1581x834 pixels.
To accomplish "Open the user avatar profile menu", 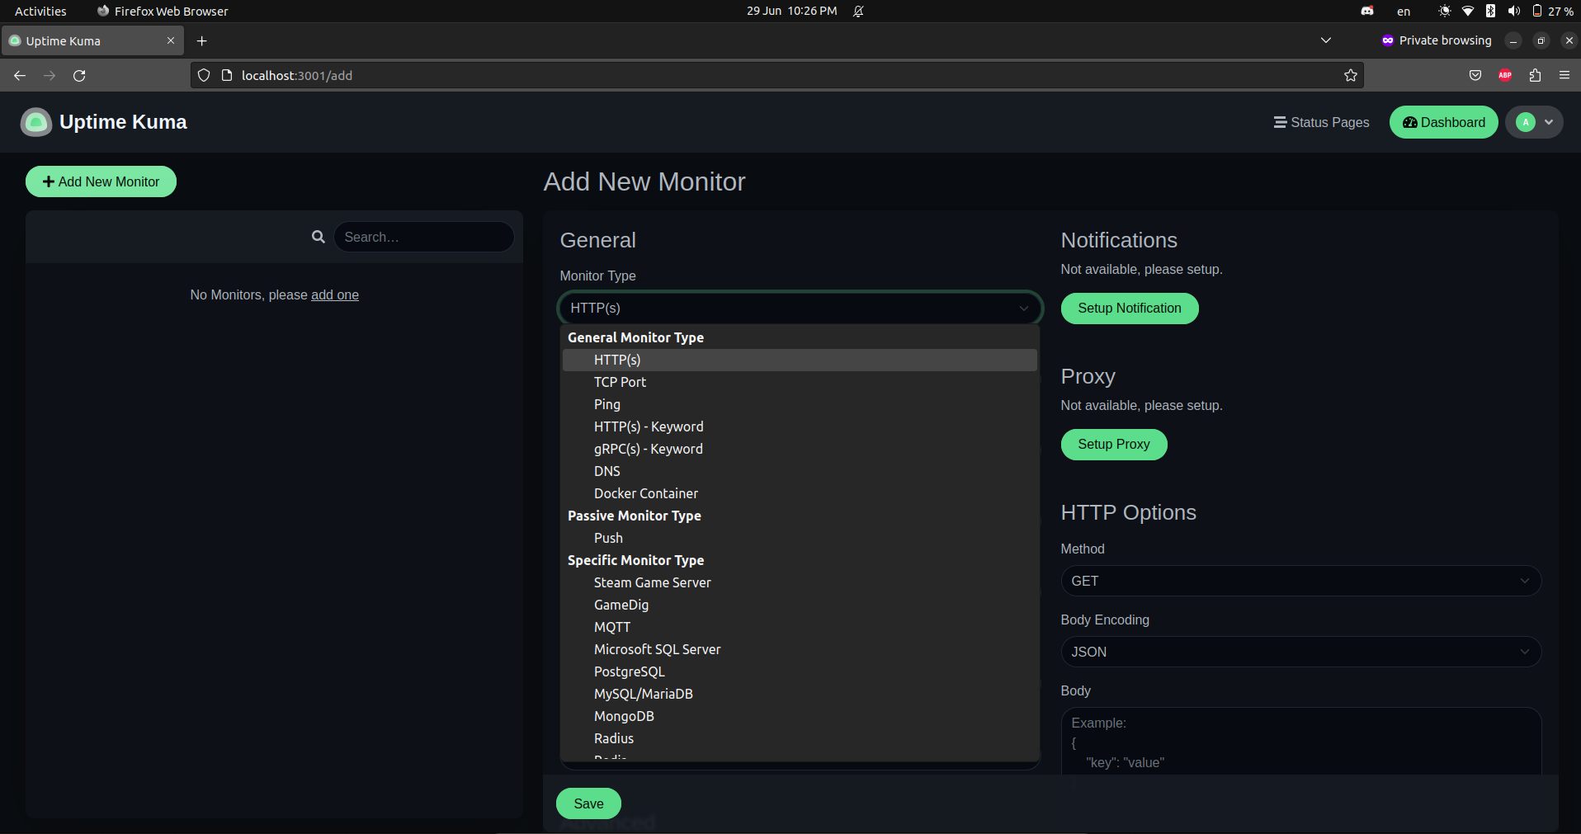I will point(1534,122).
